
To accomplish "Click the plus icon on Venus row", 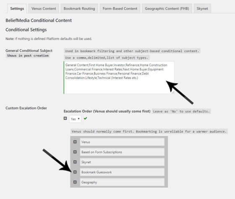I will click(x=75, y=142).
